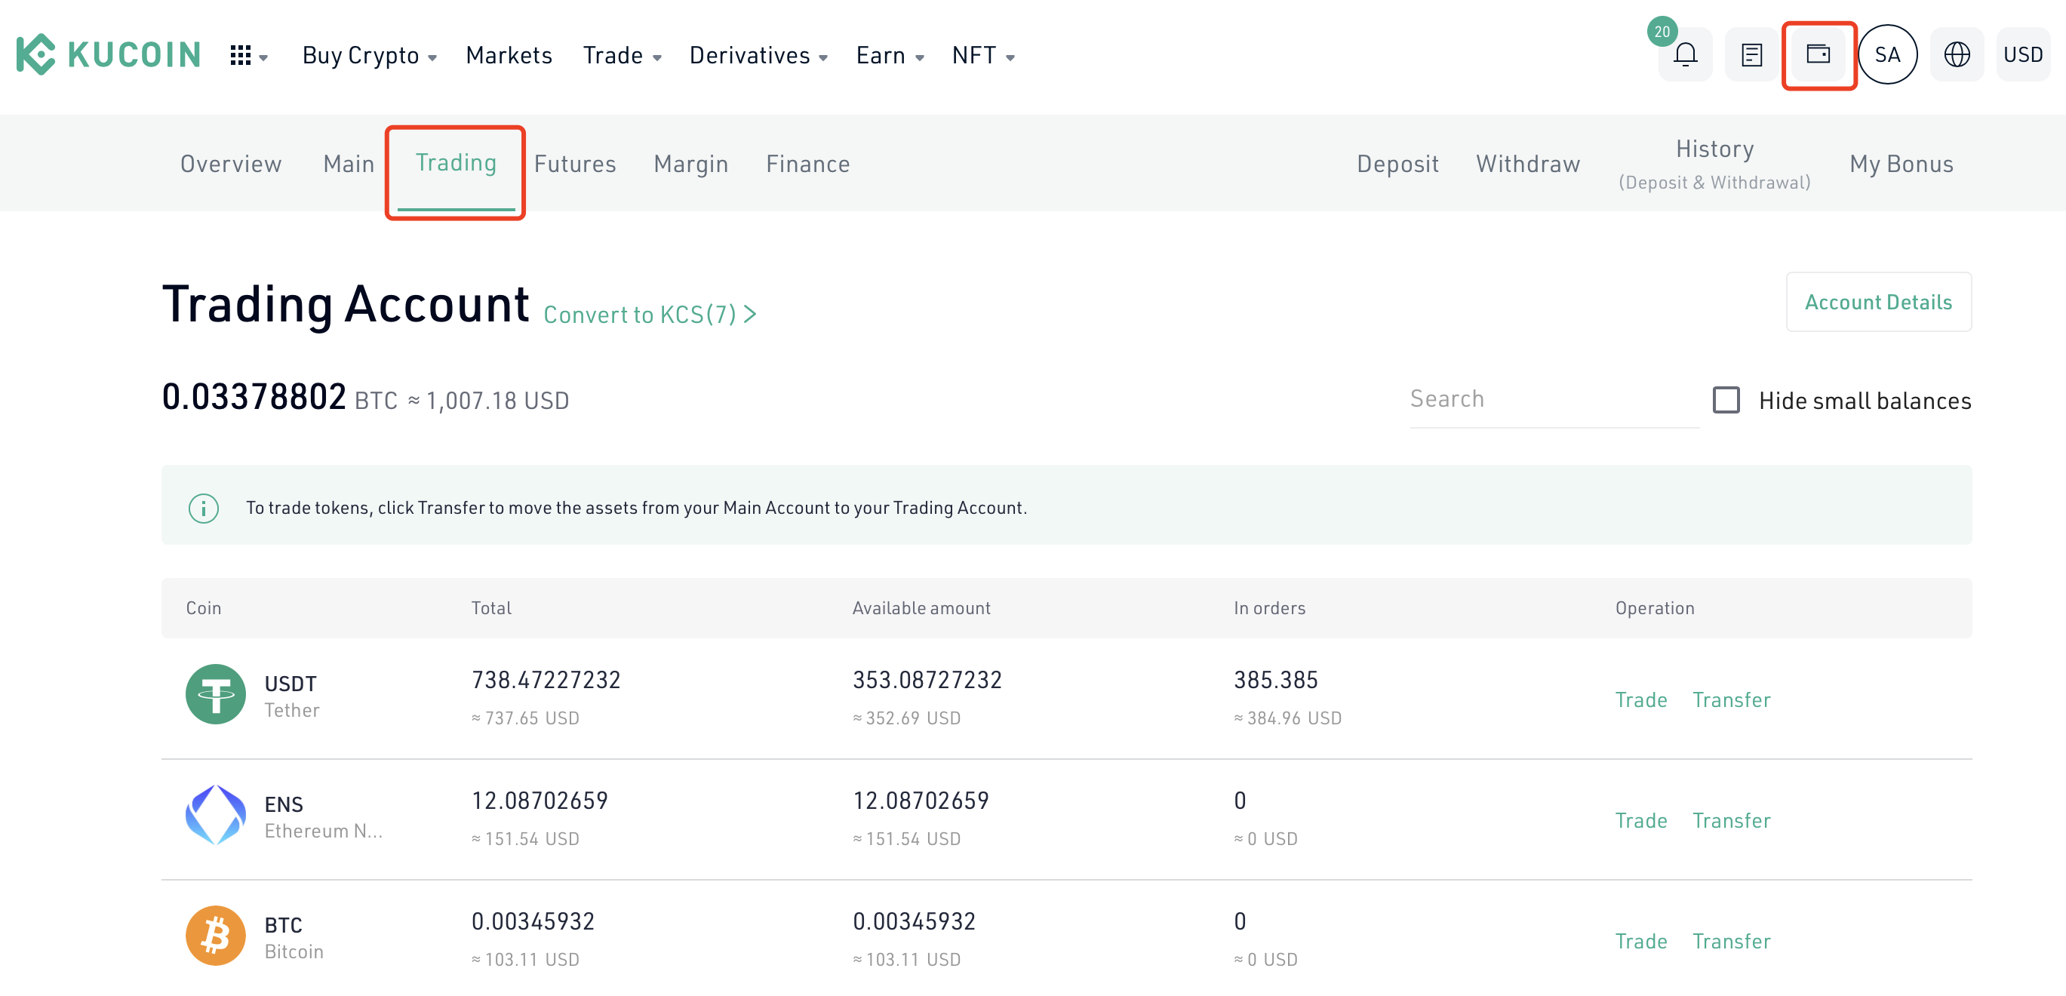Screen dimensions: 2066x996
Task: Expand the NFT dropdown menu
Action: [x=984, y=55]
